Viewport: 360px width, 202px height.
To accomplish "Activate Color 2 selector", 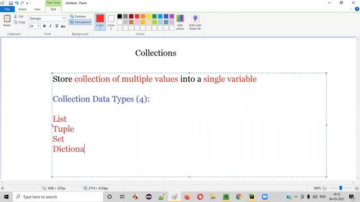I will point(111,22).
